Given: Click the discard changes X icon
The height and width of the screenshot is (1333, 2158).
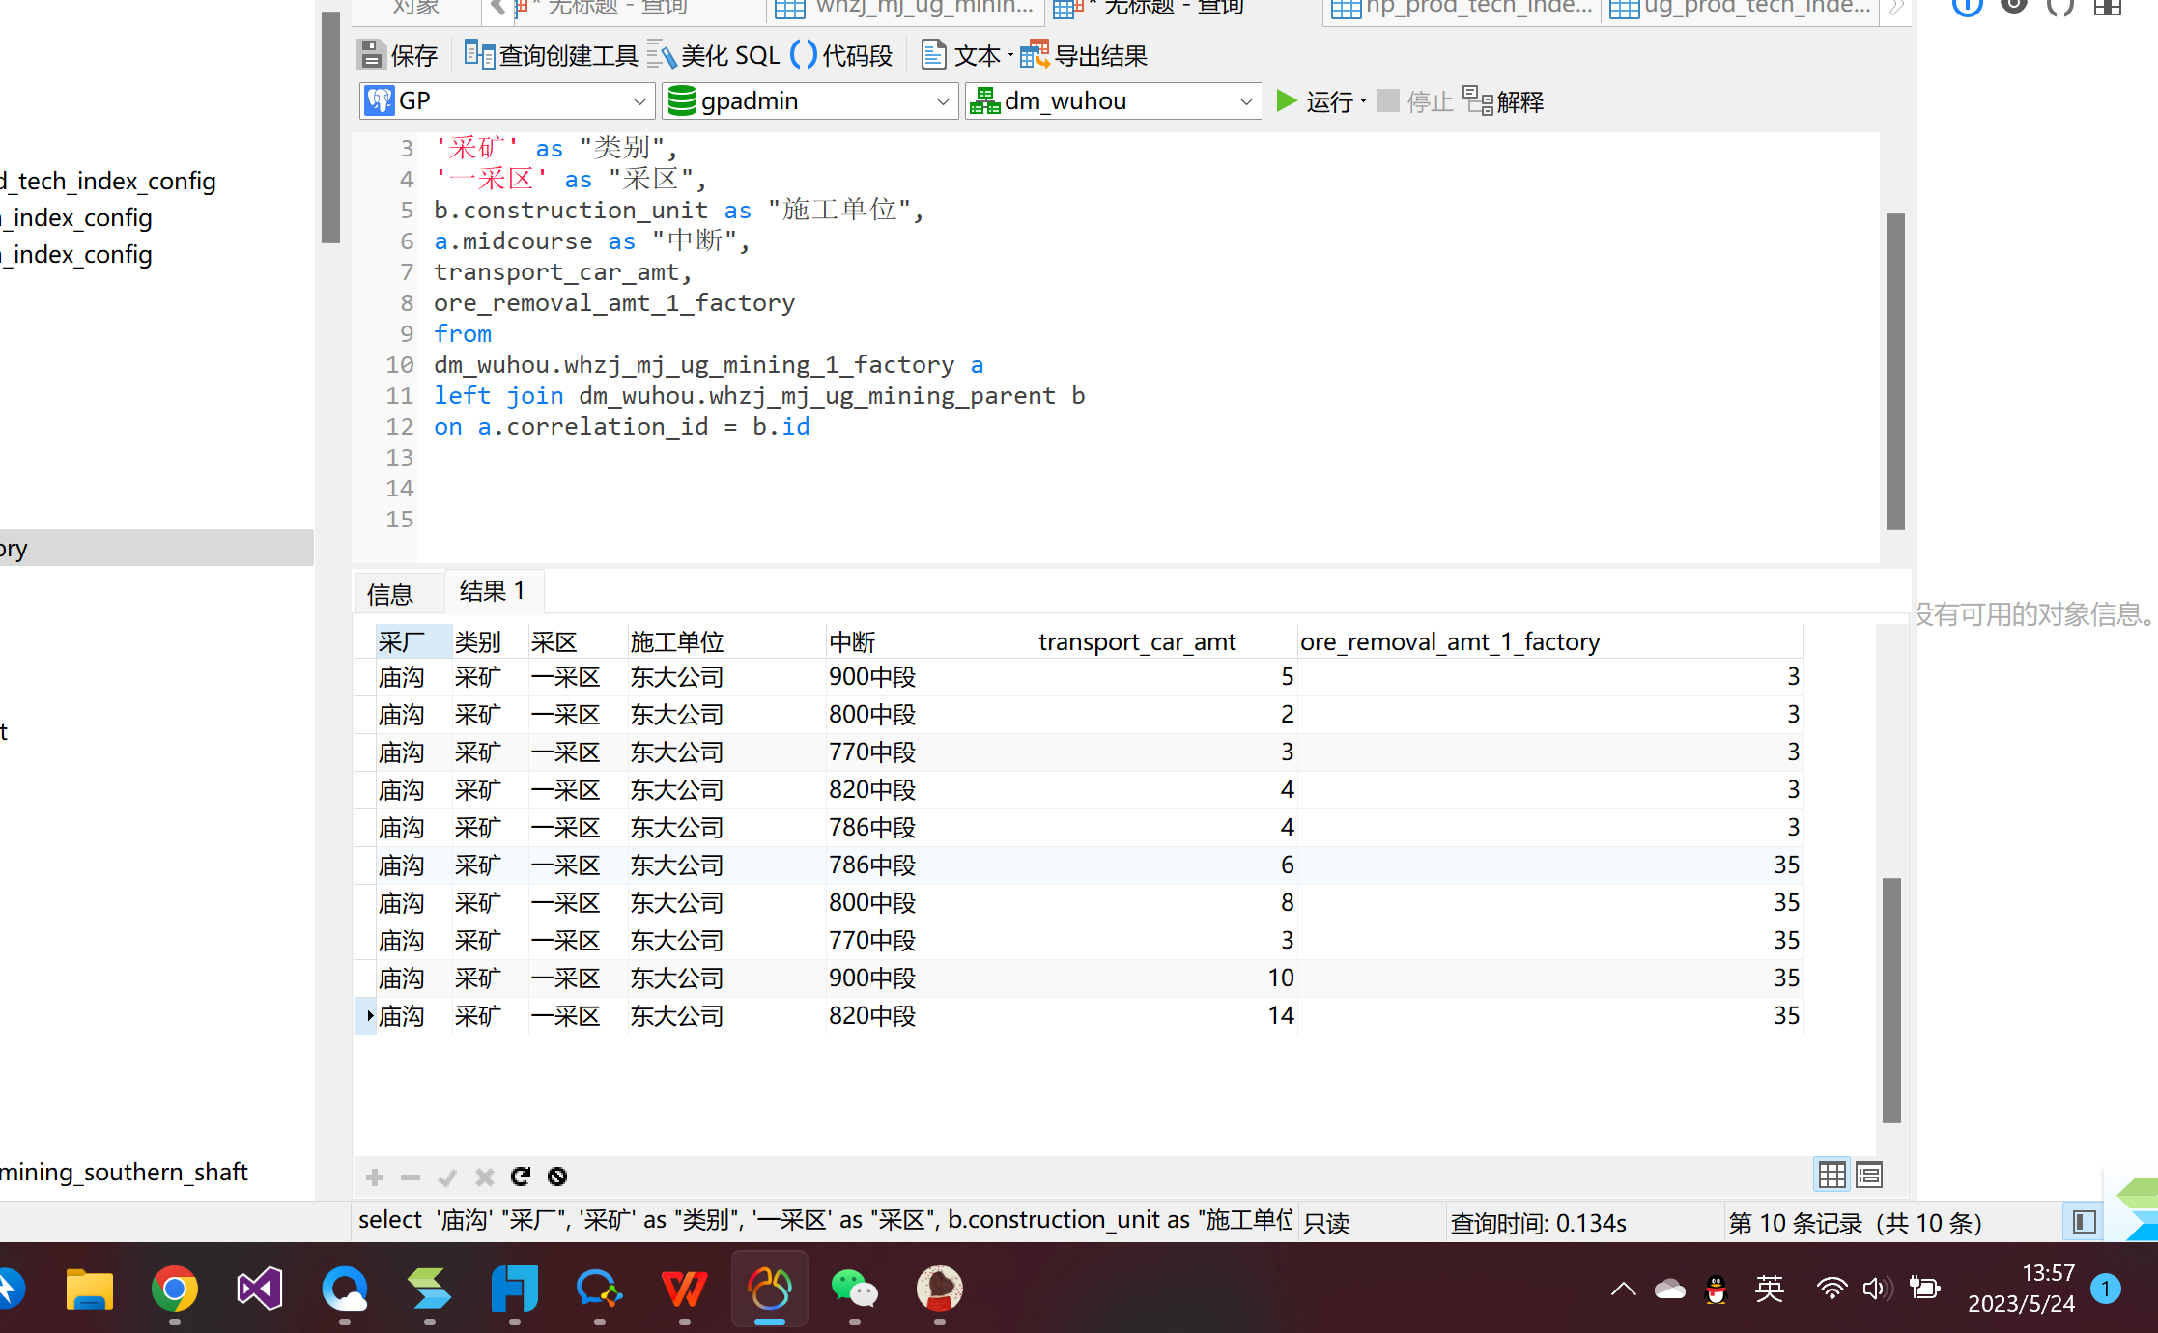Looking at the screenshot, I should [484, 1177].
